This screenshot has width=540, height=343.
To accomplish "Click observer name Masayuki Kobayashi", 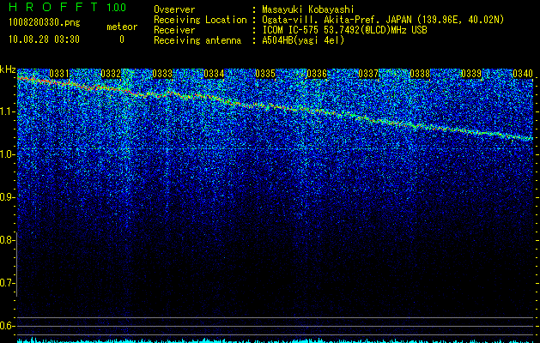I will 308,9.
